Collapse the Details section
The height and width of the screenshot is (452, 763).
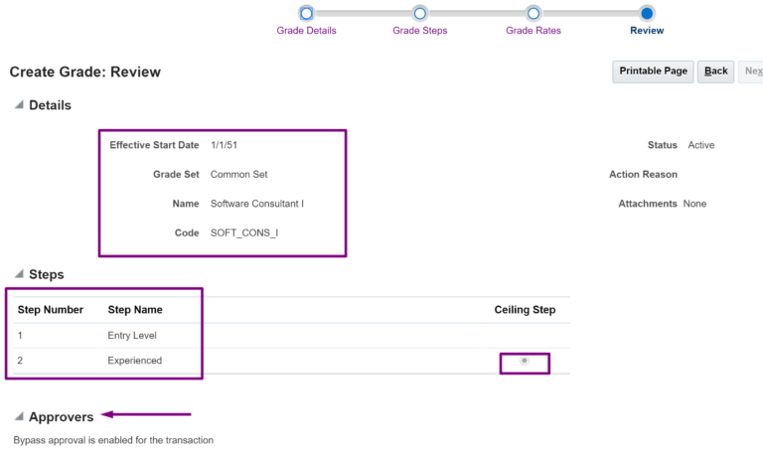(19, 105)
